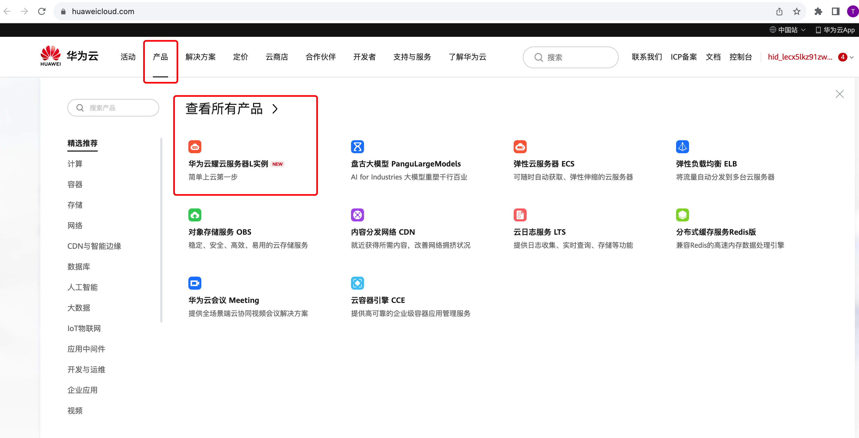Open the 文档 link
The width and height of the screenshot is (859, 438).
point(713,57)
